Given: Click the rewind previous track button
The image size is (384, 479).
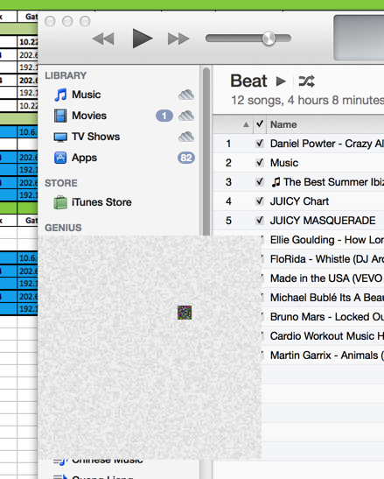Looking at the screenshot, I should [x=103, y=39].
